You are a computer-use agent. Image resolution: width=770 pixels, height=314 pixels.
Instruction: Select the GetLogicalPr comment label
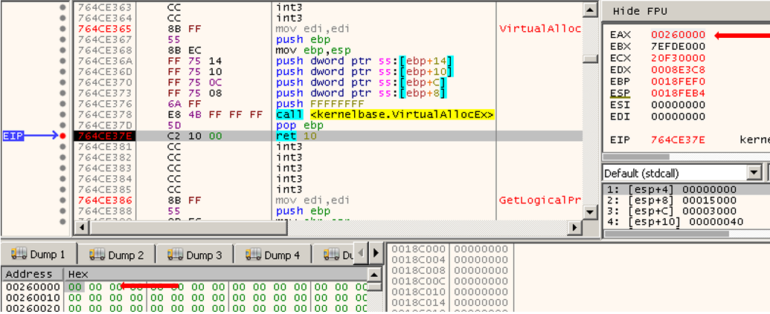[539, 200]
